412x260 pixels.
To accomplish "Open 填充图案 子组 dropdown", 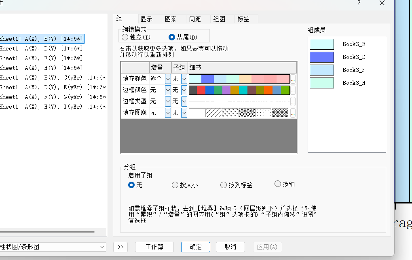I will point(184,113).
